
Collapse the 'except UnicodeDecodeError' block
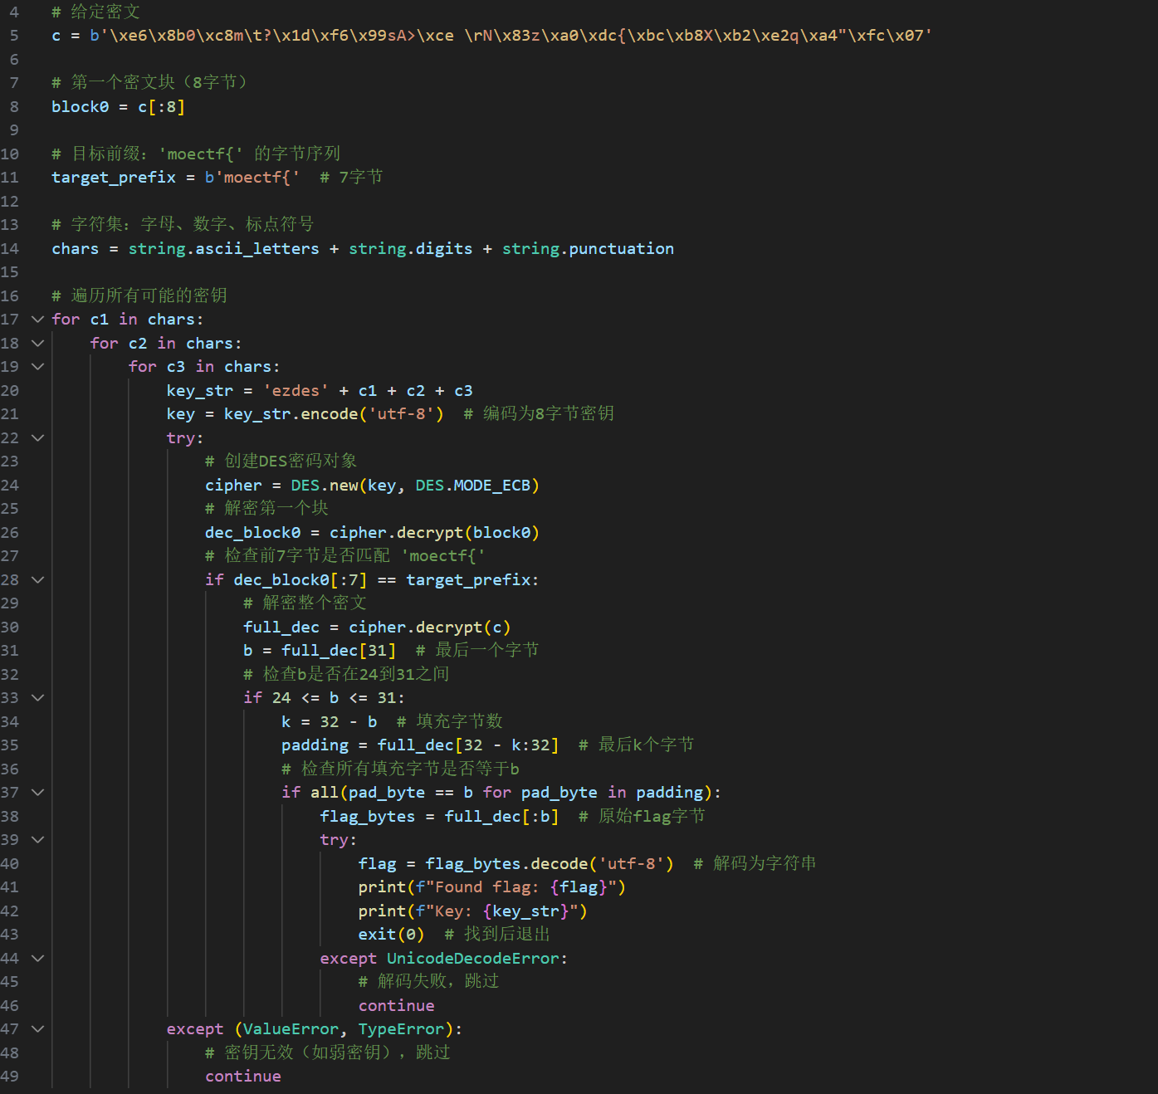coord(37,959)
